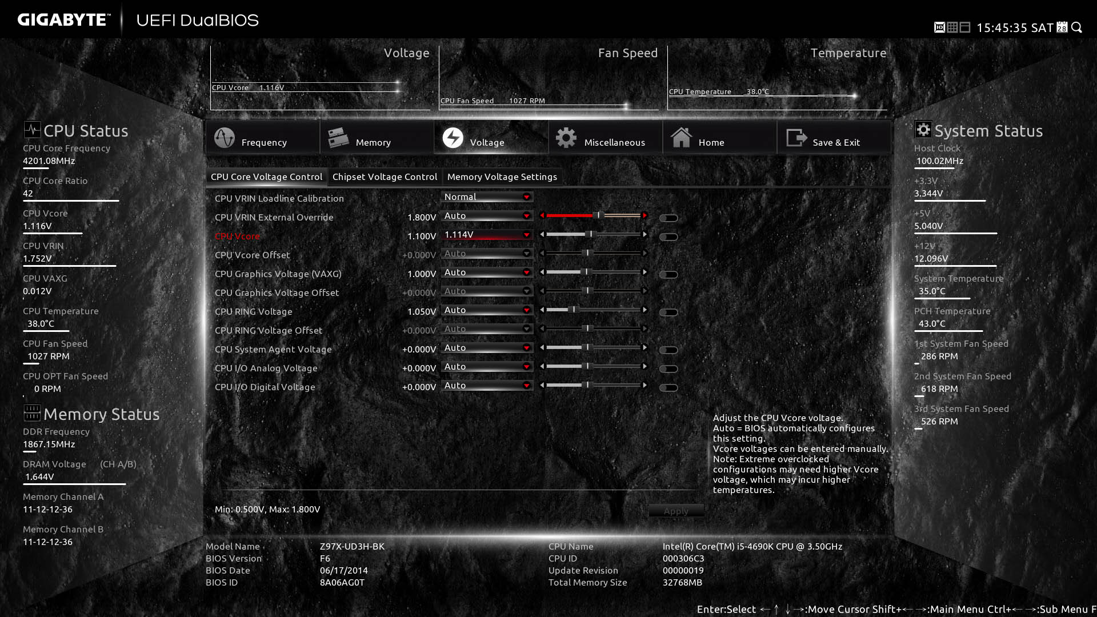The height and width of the screenshot is (617, 1097).
Task: Switch to the Chipset Voltage Control tab
Action: pyautogui.click(x=385, y=177)
